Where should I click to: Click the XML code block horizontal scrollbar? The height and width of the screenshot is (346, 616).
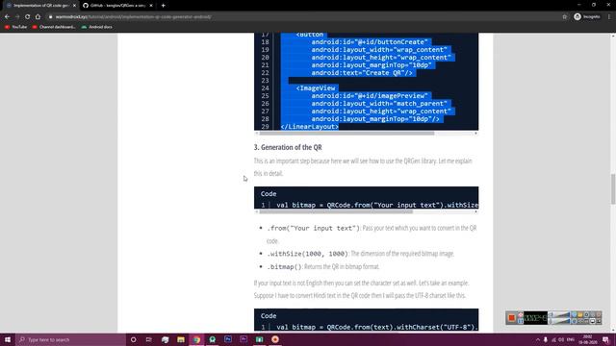click(346, 134)
